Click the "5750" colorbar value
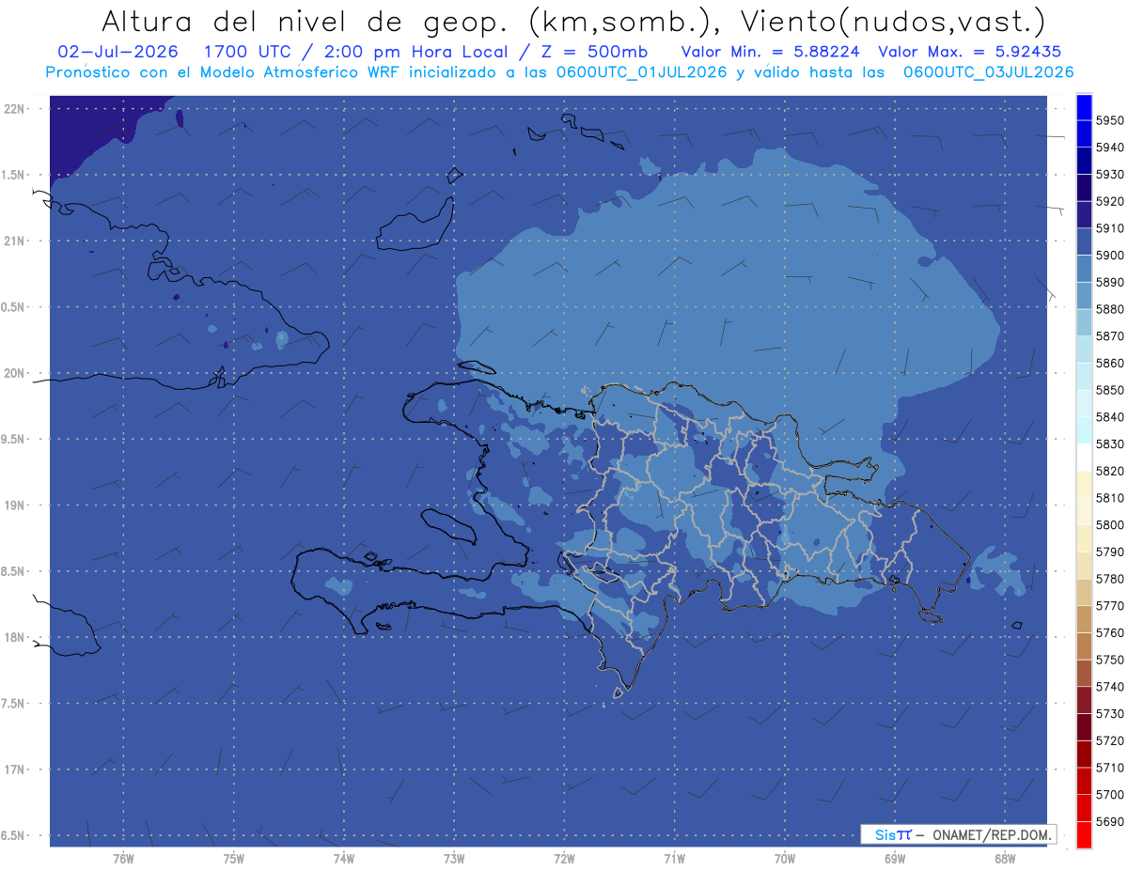This screenshot has height=871, width=1128. (x=1110, y=660)
